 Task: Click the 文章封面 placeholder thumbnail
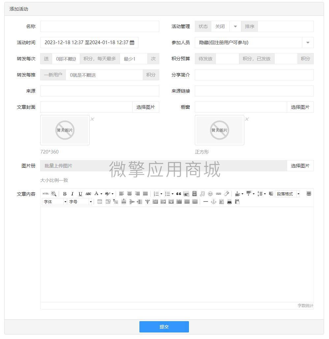(x=65, y=130)
